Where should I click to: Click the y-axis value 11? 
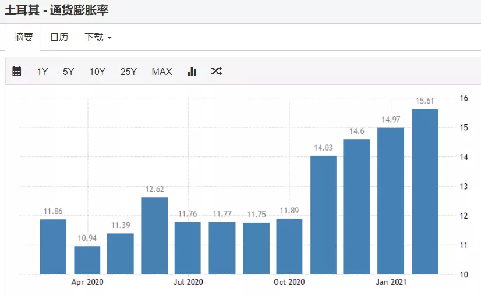tap(464, 245)
